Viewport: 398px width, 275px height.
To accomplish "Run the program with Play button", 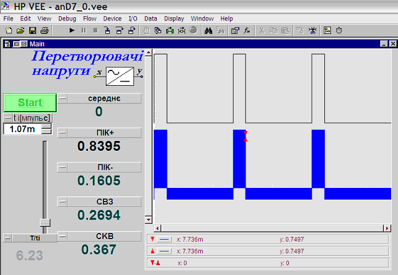I will tap(71, 31).
